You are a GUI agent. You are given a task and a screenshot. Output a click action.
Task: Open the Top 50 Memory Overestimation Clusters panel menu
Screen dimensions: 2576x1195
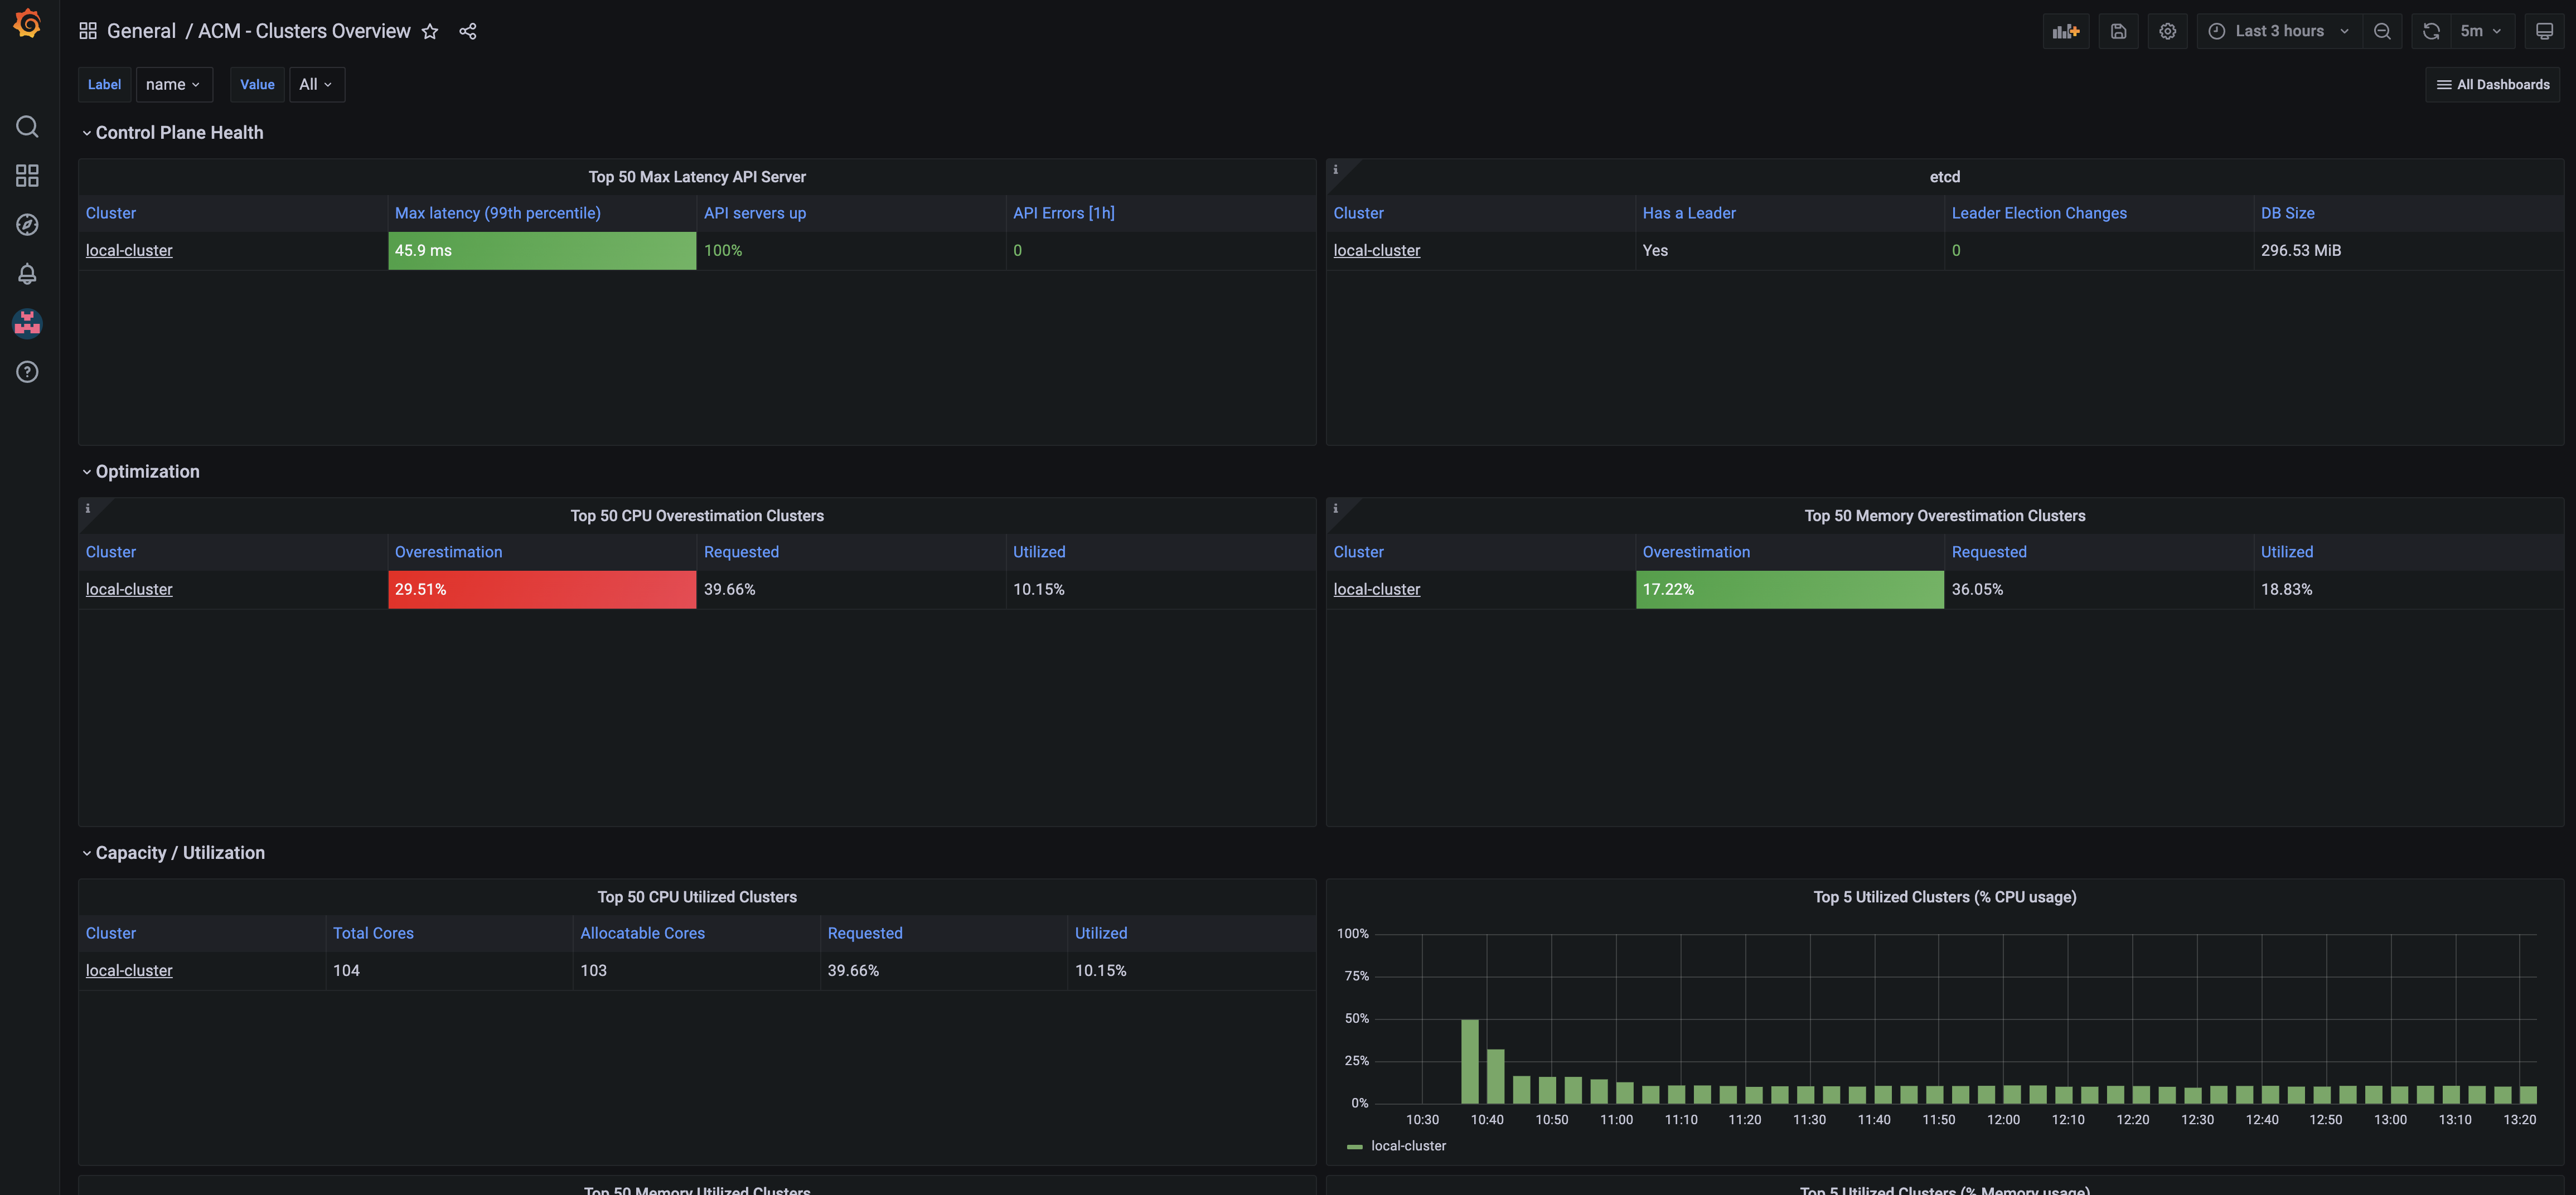coord(1944,515)
